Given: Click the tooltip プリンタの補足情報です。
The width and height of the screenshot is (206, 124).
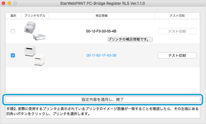Looking at the screenshot, I should click(130, 39).
